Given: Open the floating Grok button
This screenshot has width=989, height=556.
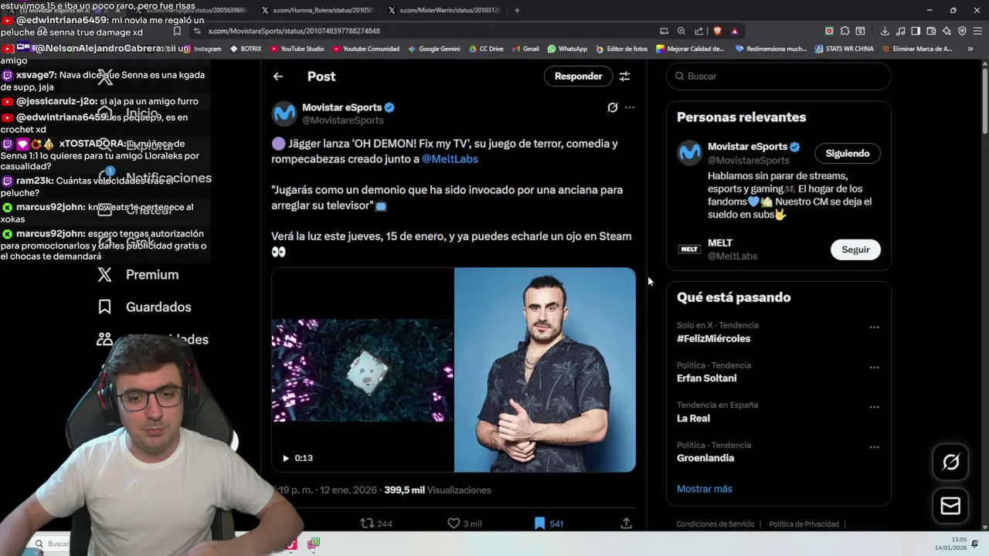Looking at the screenshot, I should coord(950,462).
